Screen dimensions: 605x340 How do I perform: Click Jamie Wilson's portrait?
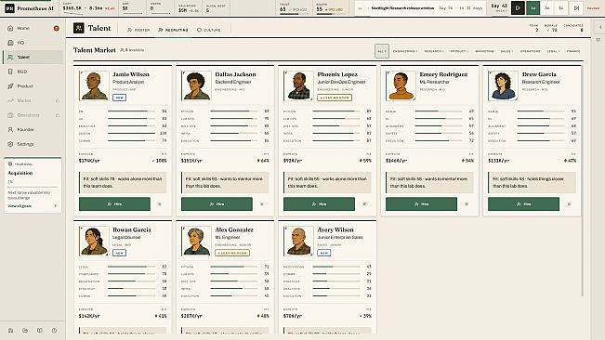94,86
